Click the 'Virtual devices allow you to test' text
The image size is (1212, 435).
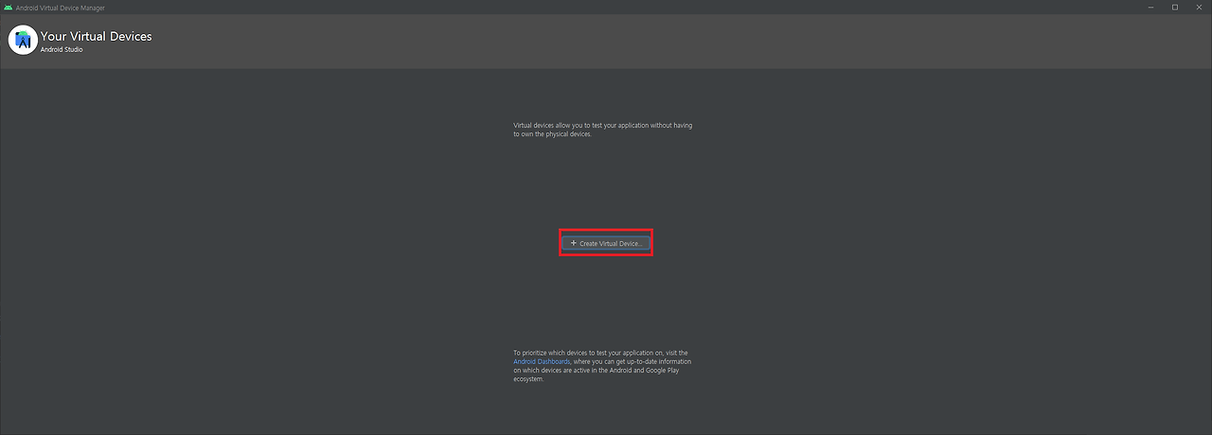tap(605, 130)
